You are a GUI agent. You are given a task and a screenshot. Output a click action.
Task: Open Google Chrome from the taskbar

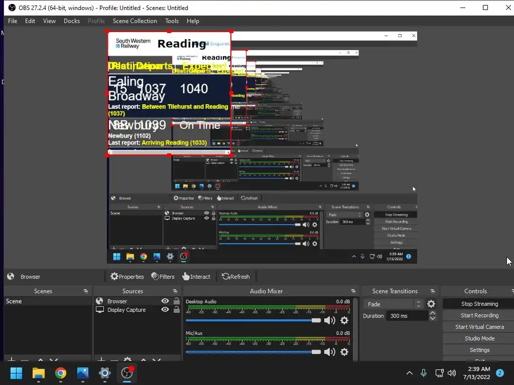coord(60,373)
